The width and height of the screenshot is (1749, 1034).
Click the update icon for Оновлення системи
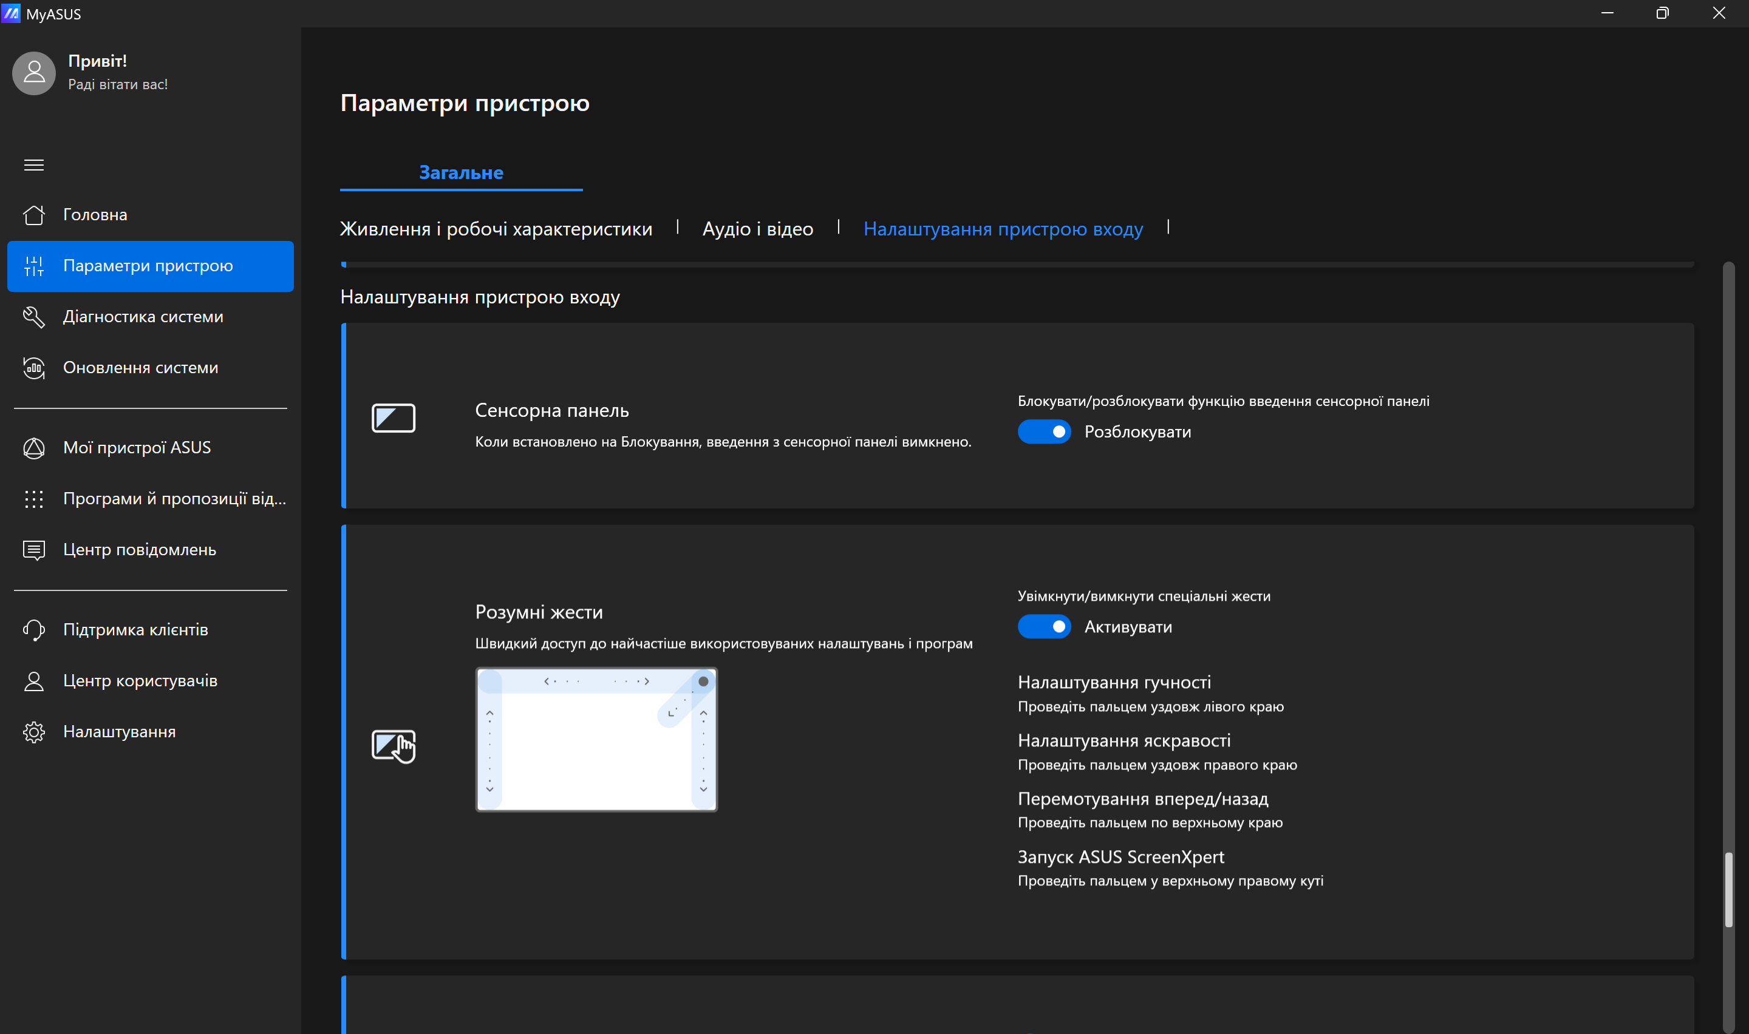click(33, 367)
